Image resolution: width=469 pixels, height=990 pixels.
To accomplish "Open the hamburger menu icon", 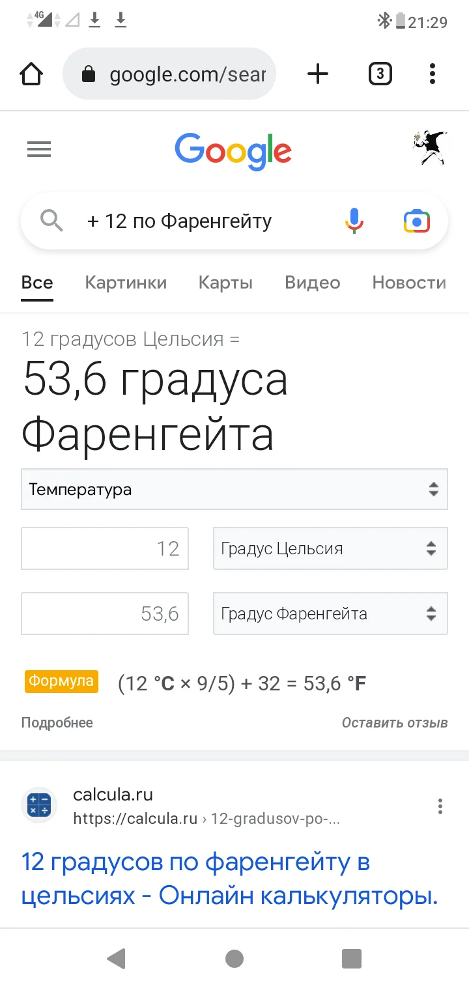I will coord(38,149).
